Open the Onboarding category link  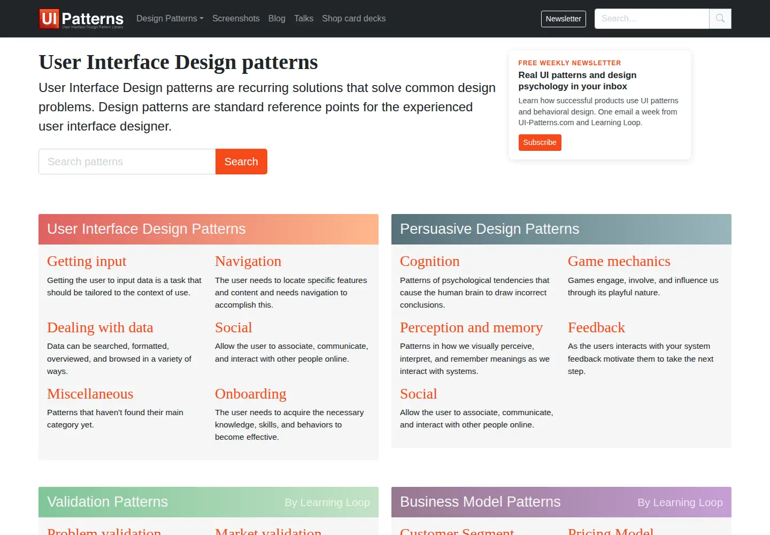(250, 394)
